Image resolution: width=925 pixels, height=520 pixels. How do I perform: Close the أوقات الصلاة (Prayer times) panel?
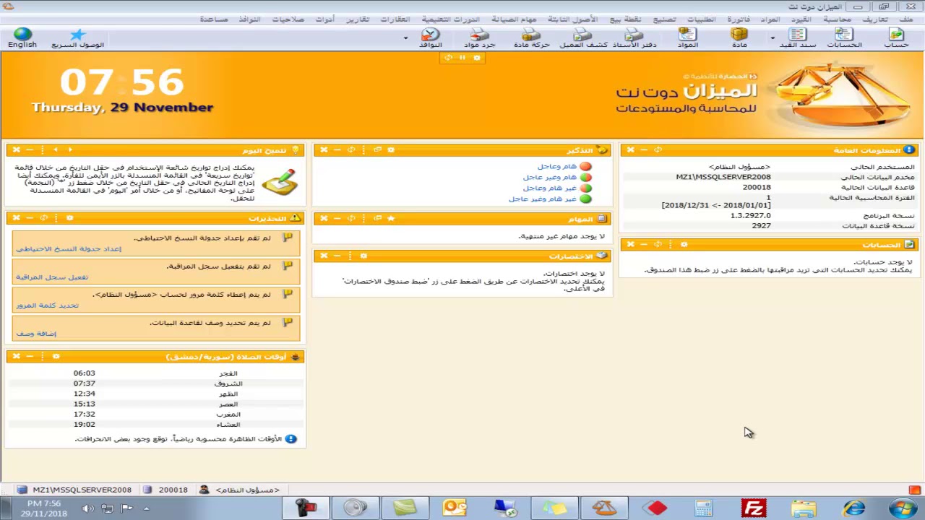pyautogui.click(x=16, y=356)
